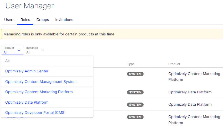Click the roles availability notice banner
Viewport: 223px width, 128px height.
click(112, 34)
